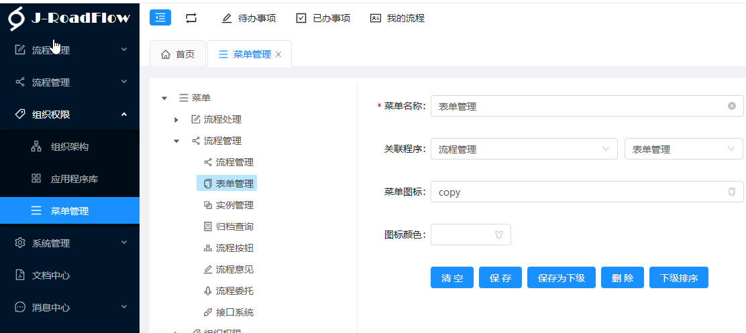Click the copy icon beside 表单管理 tree item

(x=207, y=184)
